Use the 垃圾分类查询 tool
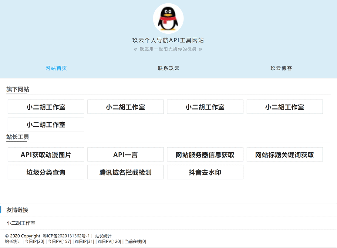Screen dimensions: 337x248 point(45,172)
